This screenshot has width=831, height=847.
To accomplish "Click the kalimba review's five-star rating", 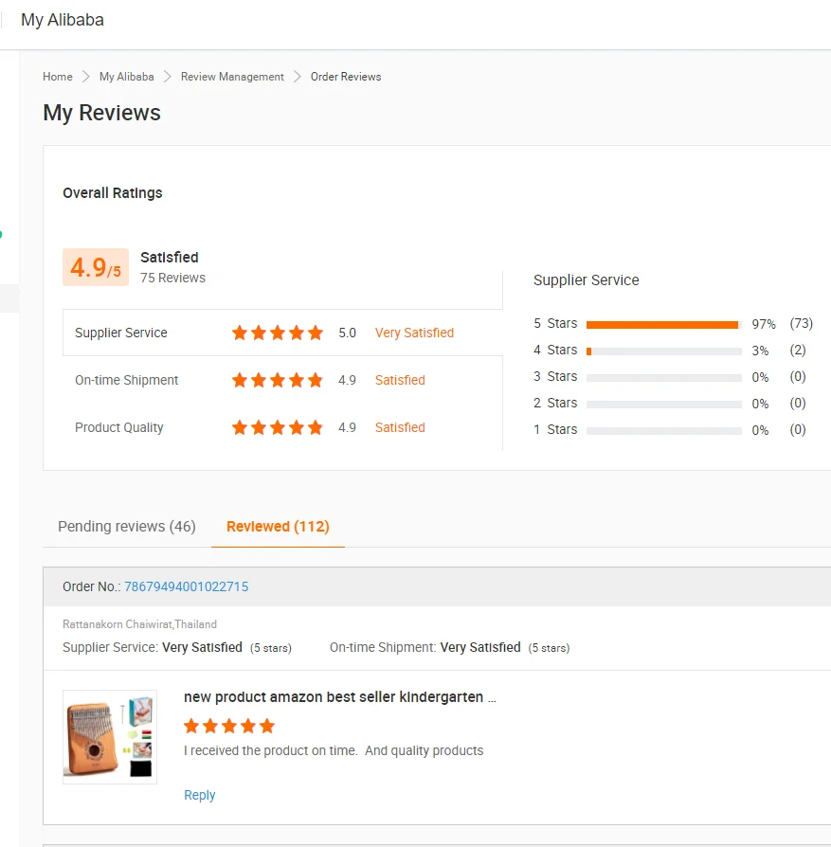I will (229, 726).
